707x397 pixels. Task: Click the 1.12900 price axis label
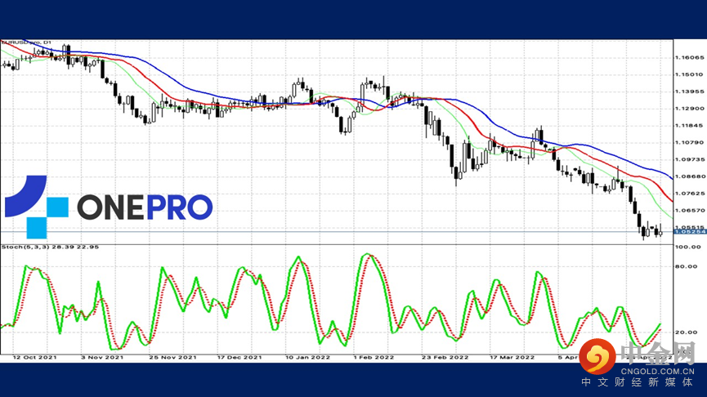coord(689,109)
